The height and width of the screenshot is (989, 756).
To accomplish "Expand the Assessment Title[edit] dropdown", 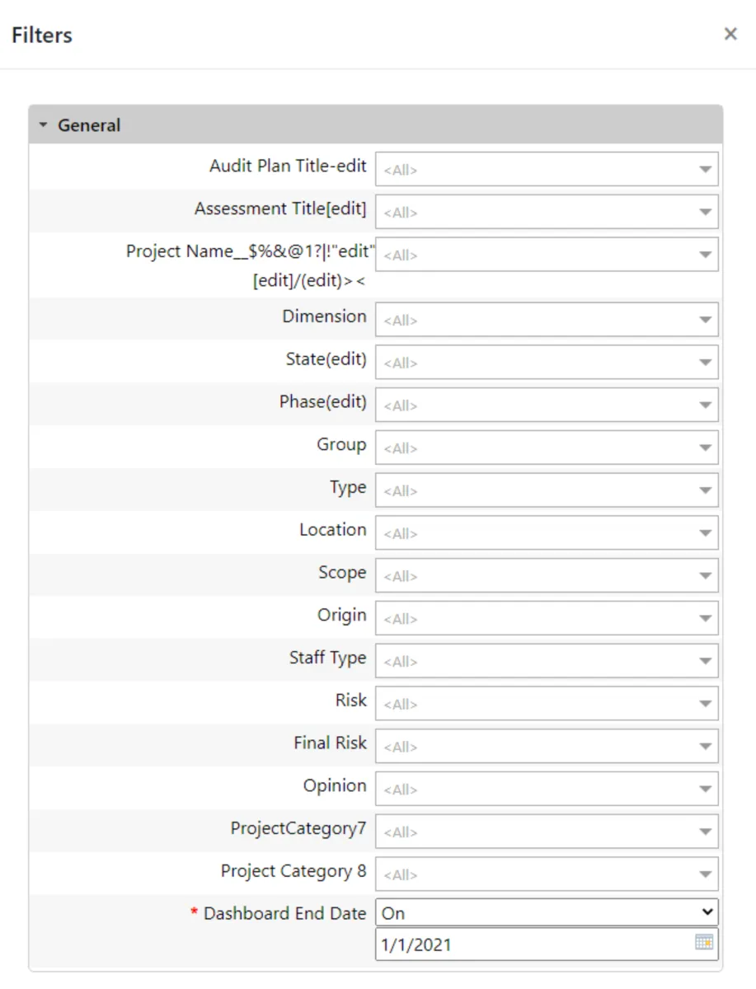I will [547, 212].
